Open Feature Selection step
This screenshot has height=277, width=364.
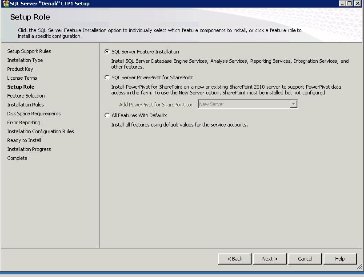pos(26,96)
